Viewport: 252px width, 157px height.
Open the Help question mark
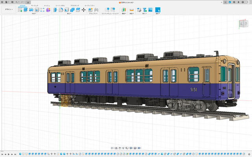click(x=243, y=2)
